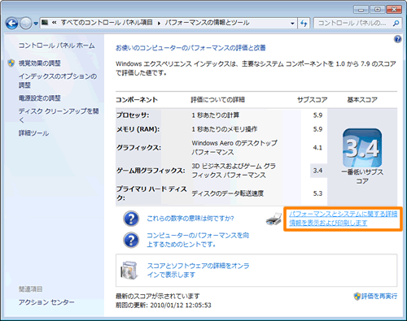Click the refresh button beside address bar
Viewport: 407px width, 321px height.
point(304,24)
